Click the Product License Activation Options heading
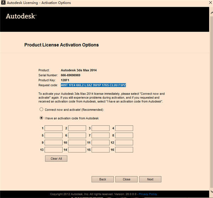213x198 pixels. [x=61, y=45]
